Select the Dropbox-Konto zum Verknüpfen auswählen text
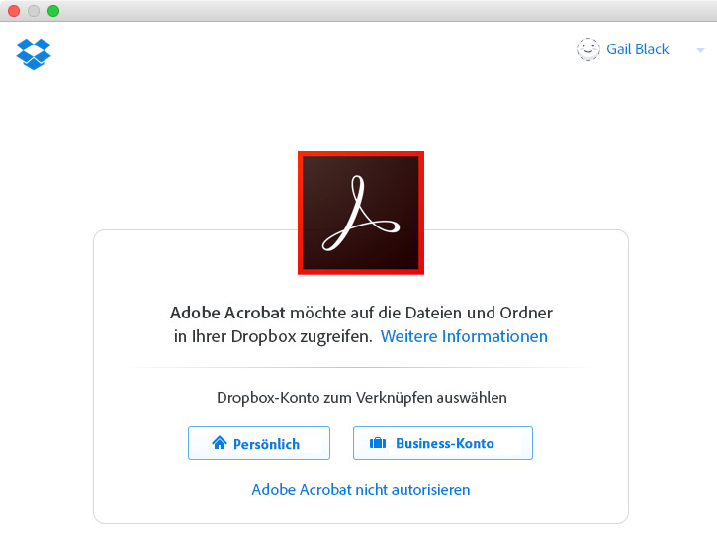 point(362,397)
